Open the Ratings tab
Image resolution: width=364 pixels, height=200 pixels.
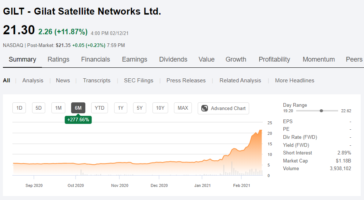coord(58,59)
